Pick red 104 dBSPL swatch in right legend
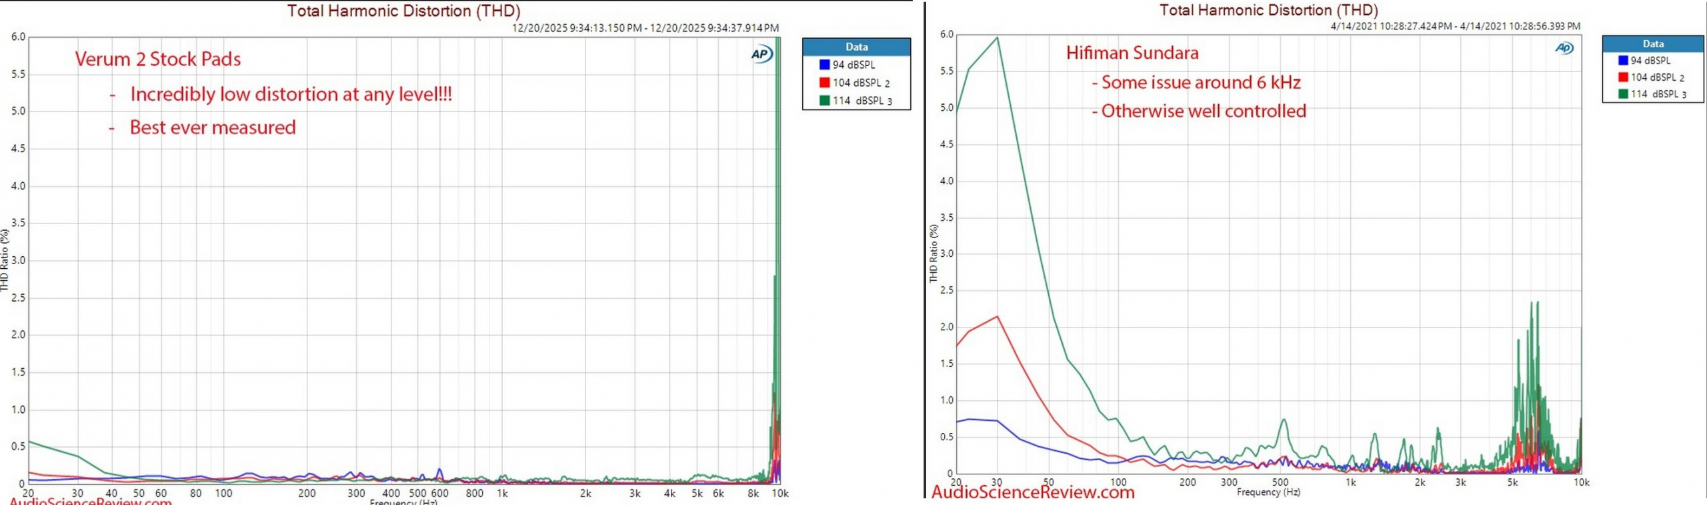Image resolution: width=1707 pixels, height=505 pixels. pyautogui.click(x=1623, y=77)
